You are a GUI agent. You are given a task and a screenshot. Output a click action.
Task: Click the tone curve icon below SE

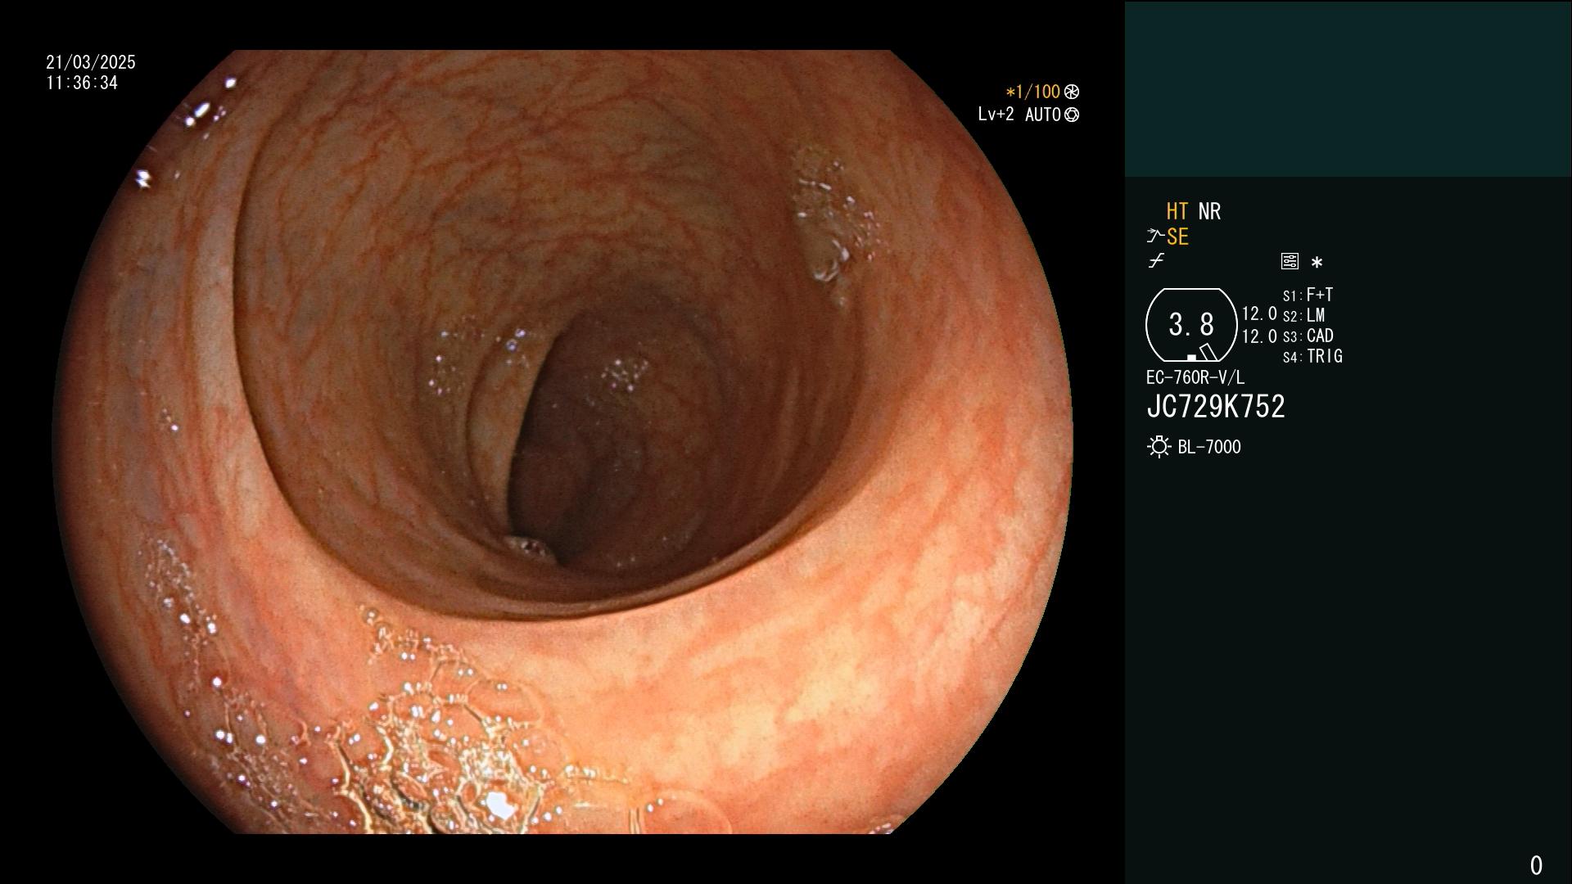[x=1156, y=261]
